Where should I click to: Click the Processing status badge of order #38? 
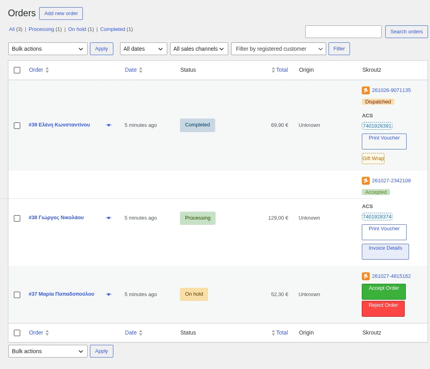point(198,218)
